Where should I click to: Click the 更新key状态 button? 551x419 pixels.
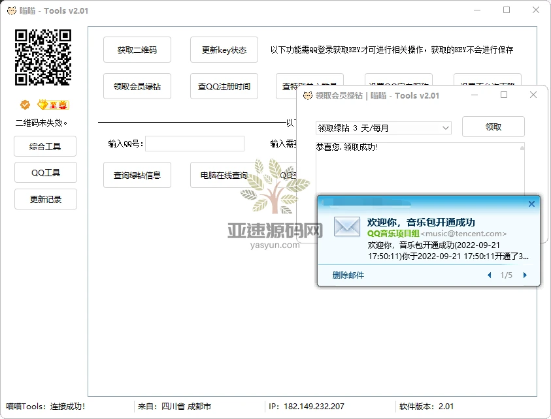(224, 49)
